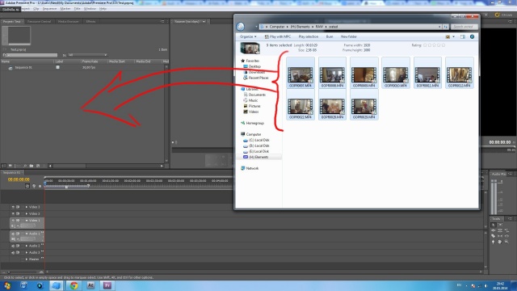This screenshot has height=291, width=517.
Task: Click New folder in Explorer
Action: (348, 36)
